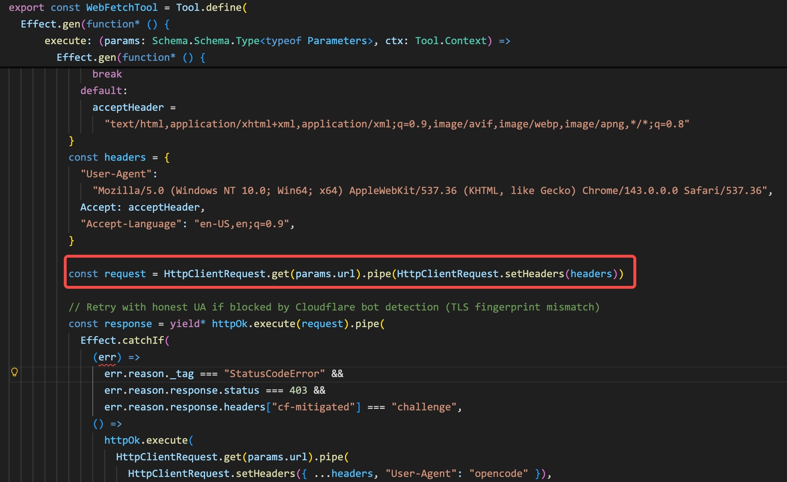787x482 pixels.
Task: Click 'Tool.Context' type in header
Action: (451, 41)
